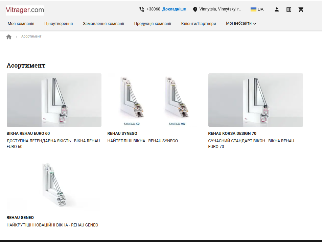This screenshot has height=242, width=322.
Task: Click the Ukrainian flag icon
Action: pos(253,9)
